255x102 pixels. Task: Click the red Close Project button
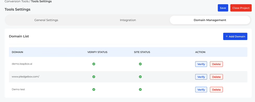click(x=241, y=8)
